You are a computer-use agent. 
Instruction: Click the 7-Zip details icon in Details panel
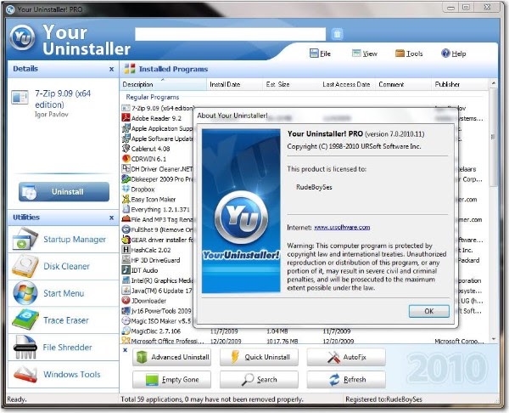[x=20, y=97]
